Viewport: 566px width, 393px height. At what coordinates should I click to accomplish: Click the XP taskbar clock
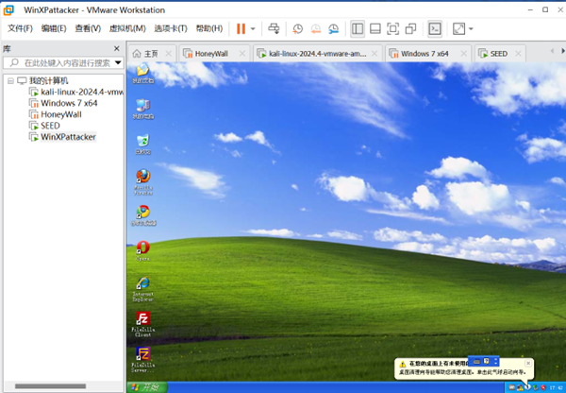(557, 387)
